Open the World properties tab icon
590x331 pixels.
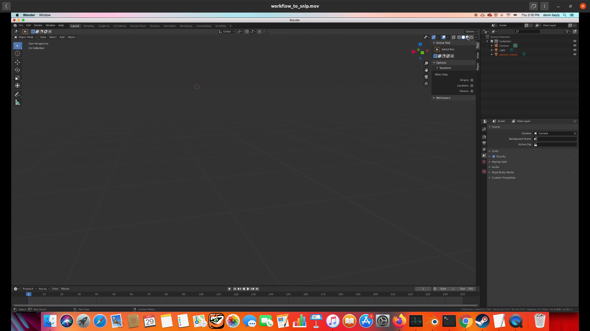(484, 162)
